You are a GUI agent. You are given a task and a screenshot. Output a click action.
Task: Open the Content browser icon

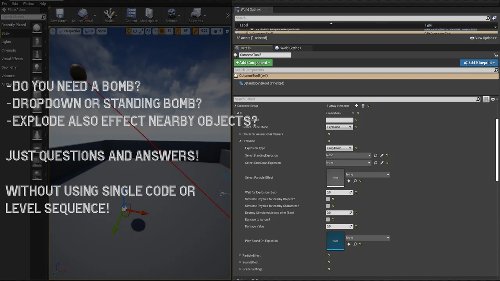(131, 15)
